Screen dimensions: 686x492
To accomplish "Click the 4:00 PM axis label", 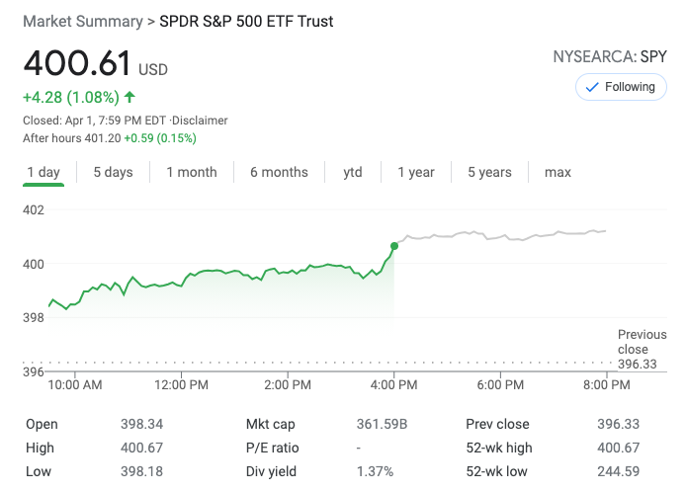I will 394,384.
